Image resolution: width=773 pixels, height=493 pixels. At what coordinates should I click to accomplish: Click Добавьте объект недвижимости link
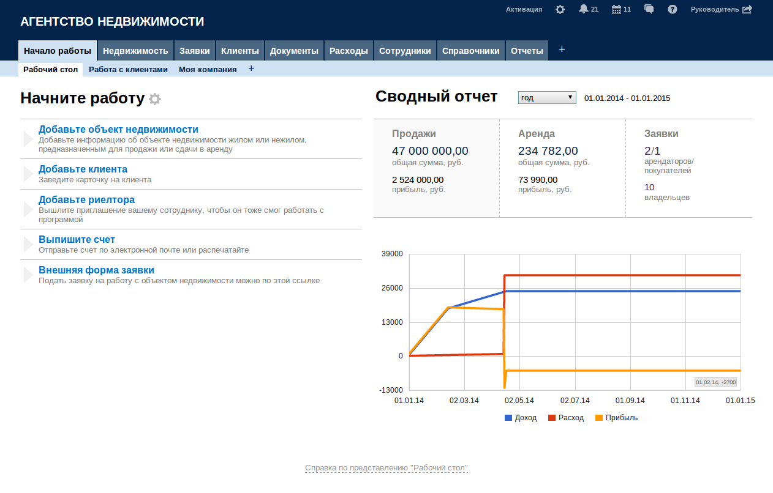click(x=118, y=130)
